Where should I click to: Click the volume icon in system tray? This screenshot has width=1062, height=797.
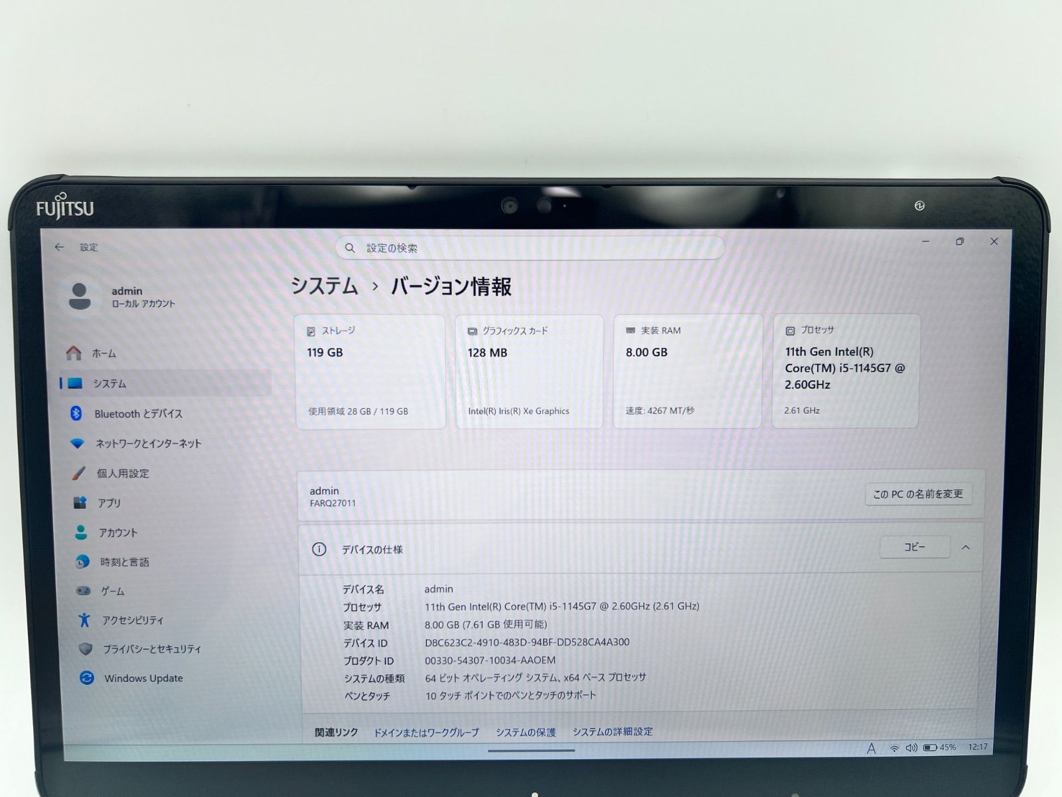911,748
